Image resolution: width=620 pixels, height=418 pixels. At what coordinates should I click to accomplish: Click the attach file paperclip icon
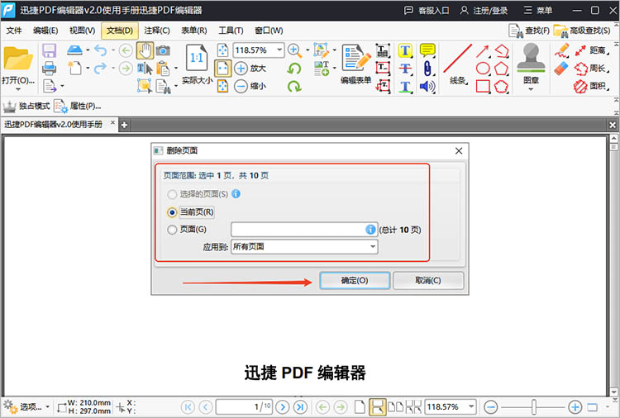click(427, 68)
